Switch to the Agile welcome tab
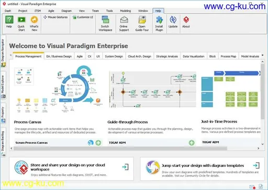The width and height of the screenshot is (268, 190). 80,56
